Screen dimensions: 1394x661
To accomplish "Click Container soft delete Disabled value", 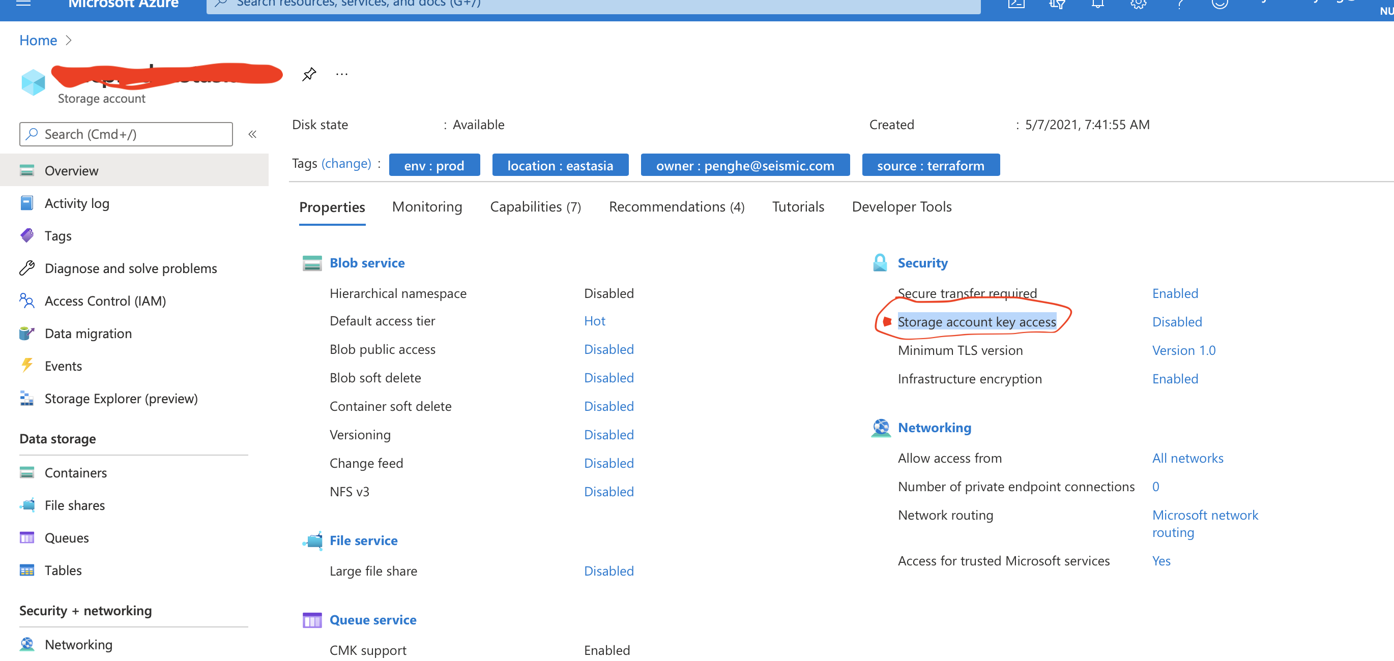I will [609, 406].
